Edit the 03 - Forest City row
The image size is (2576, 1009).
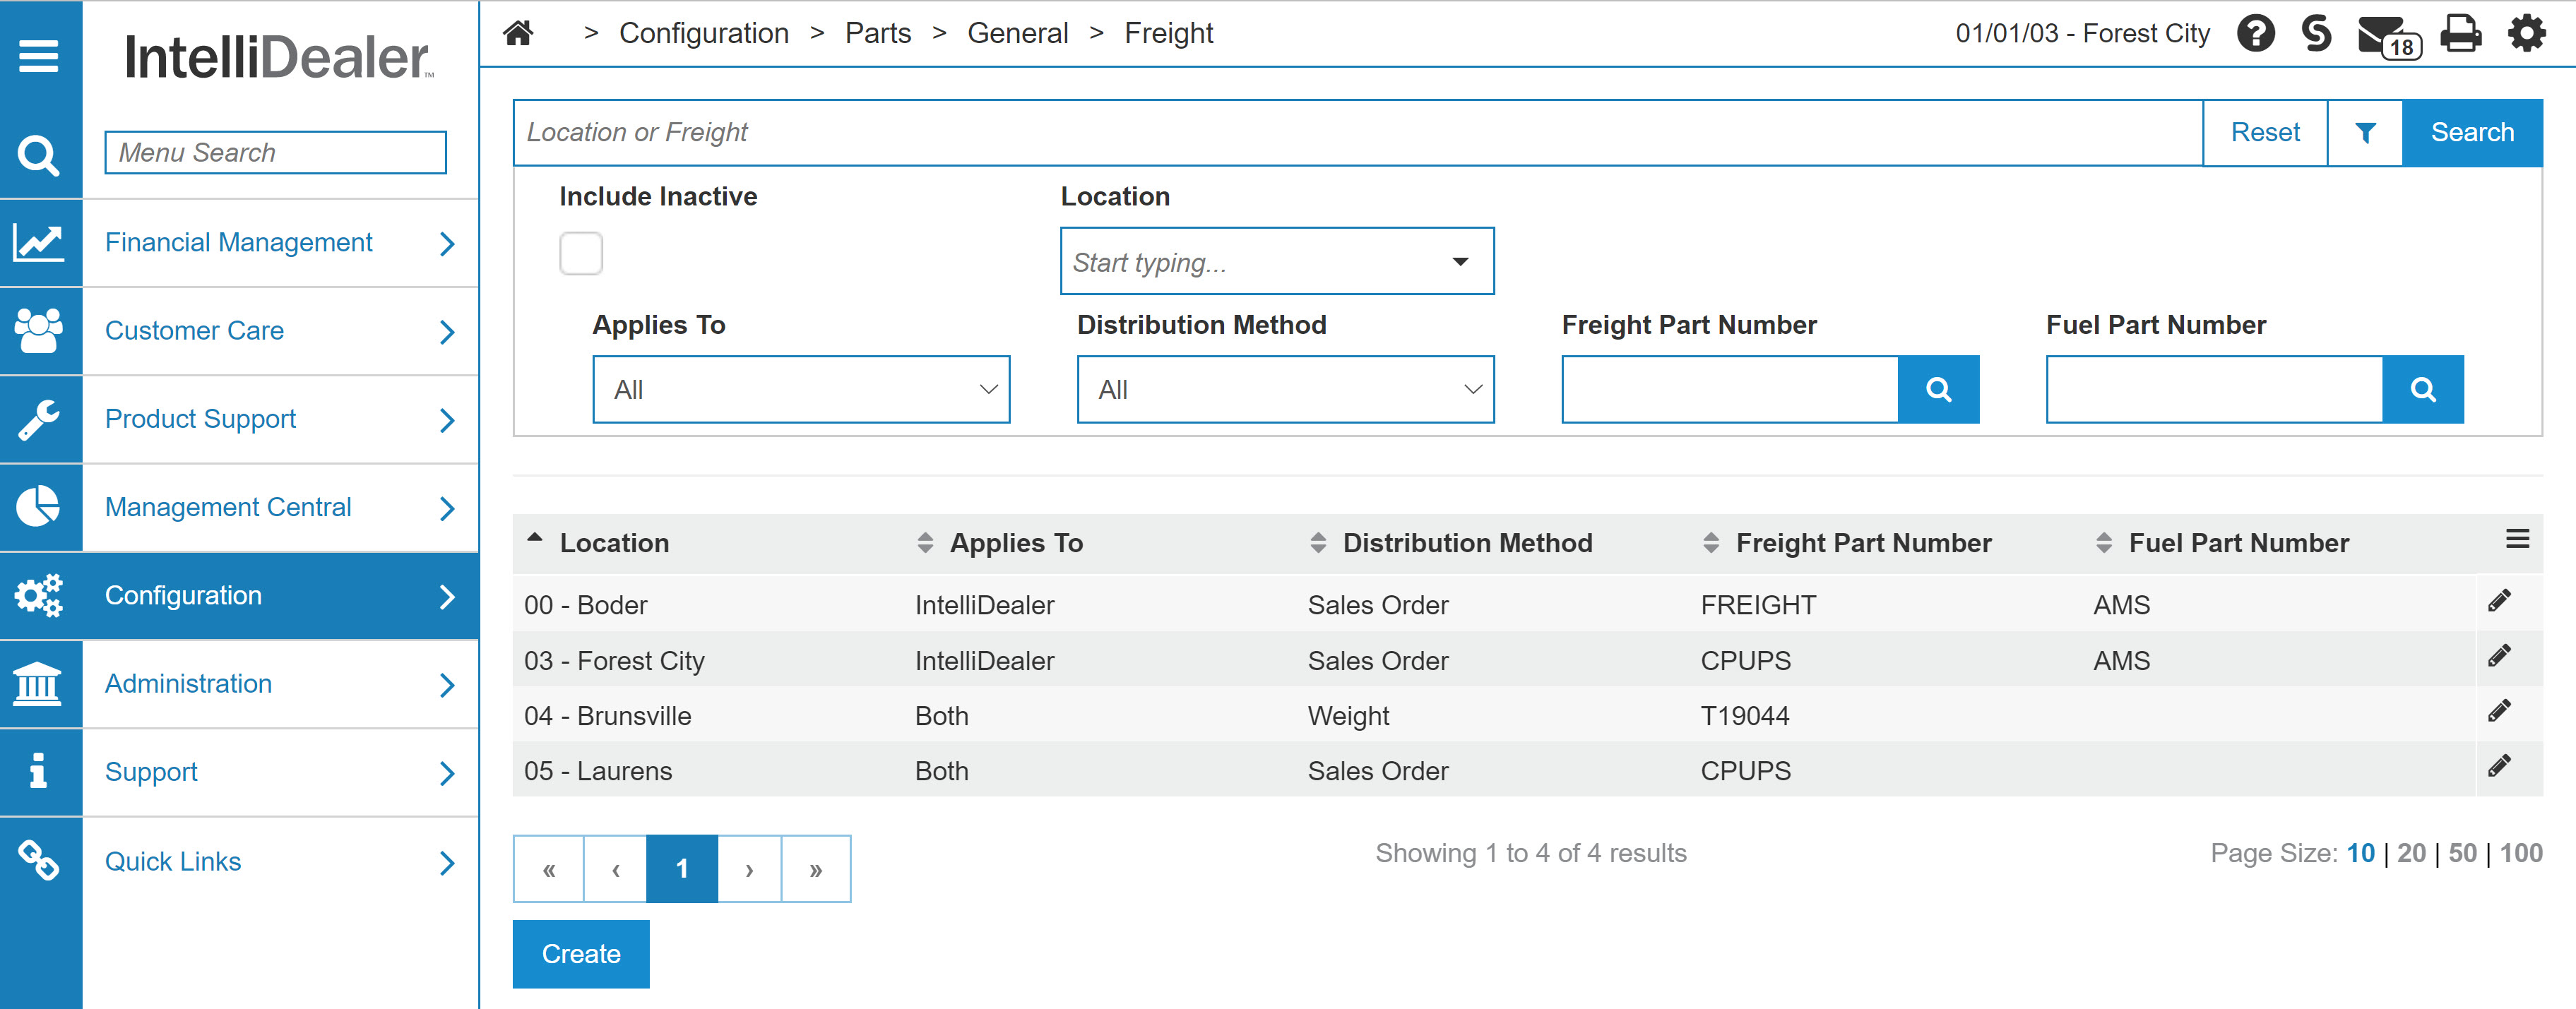2499,656
